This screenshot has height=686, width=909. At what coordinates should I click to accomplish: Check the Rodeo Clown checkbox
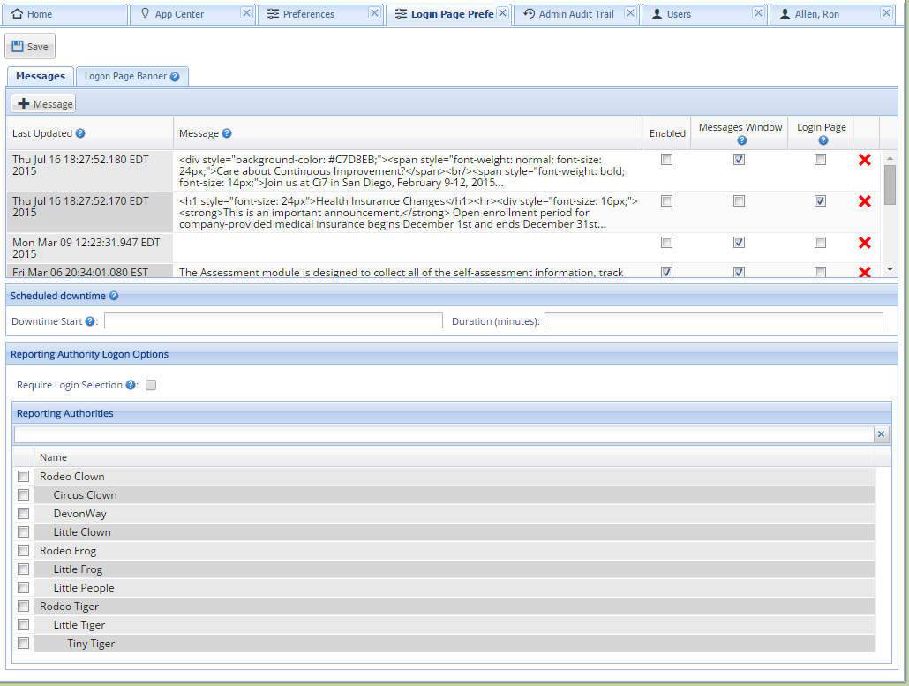tap(23, 477)
